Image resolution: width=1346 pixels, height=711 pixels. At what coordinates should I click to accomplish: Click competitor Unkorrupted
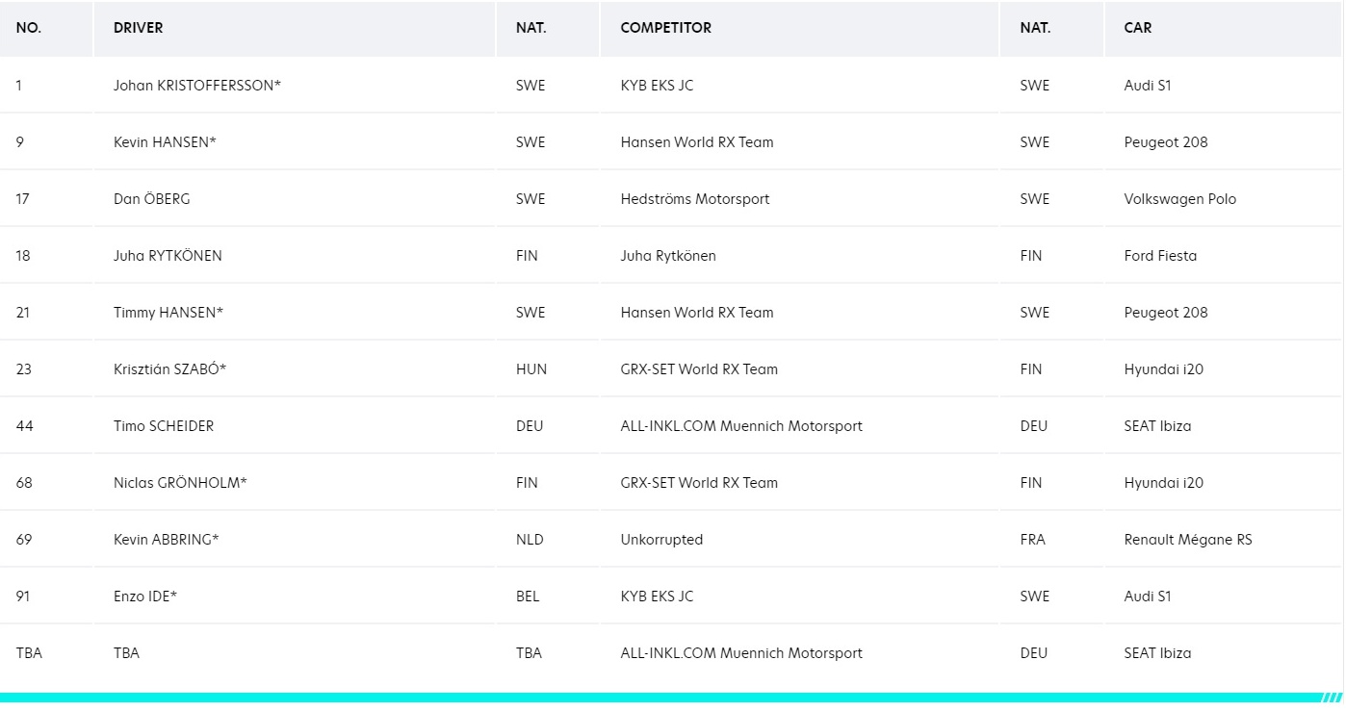click(x=662, y=539)
